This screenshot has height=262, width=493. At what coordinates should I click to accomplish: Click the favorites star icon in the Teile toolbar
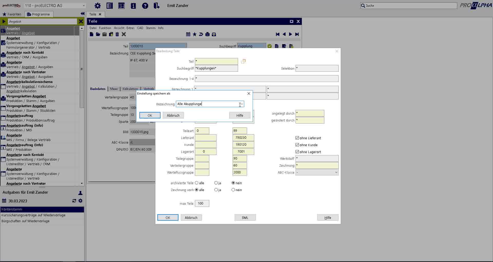pos(195,34)
